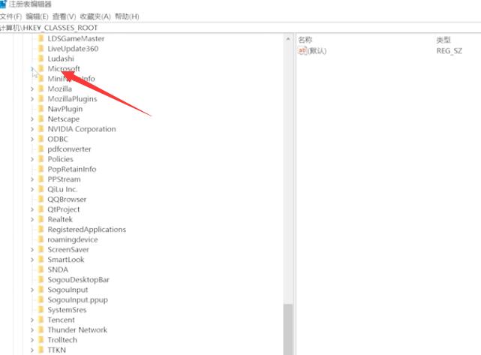Open the 收藏夹(A) menu
Image resolution: width=481 pixels, height=355 pixels.
[x=95, y=17]
